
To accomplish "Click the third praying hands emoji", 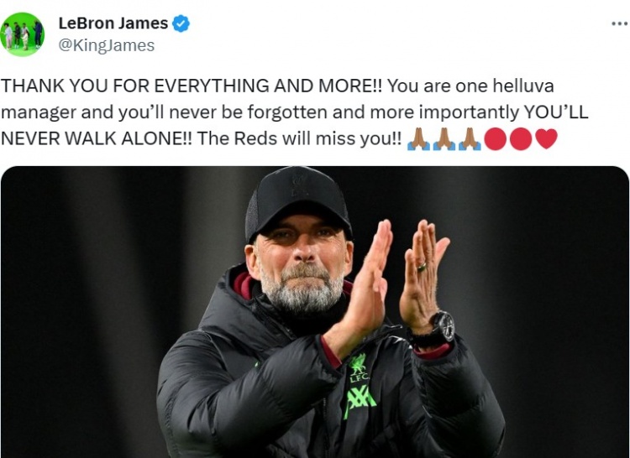I will click(470, 139).
